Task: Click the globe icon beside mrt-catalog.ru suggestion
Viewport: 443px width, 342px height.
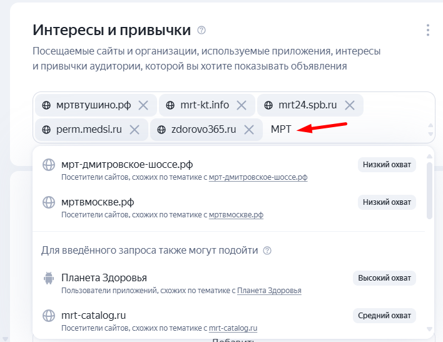Action: tap(49, 315)
